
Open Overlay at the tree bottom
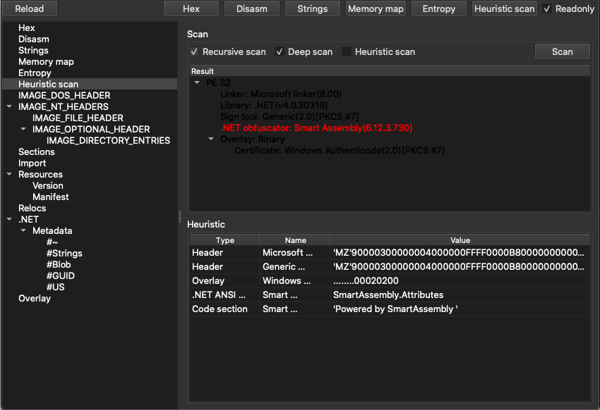point(35,298)
